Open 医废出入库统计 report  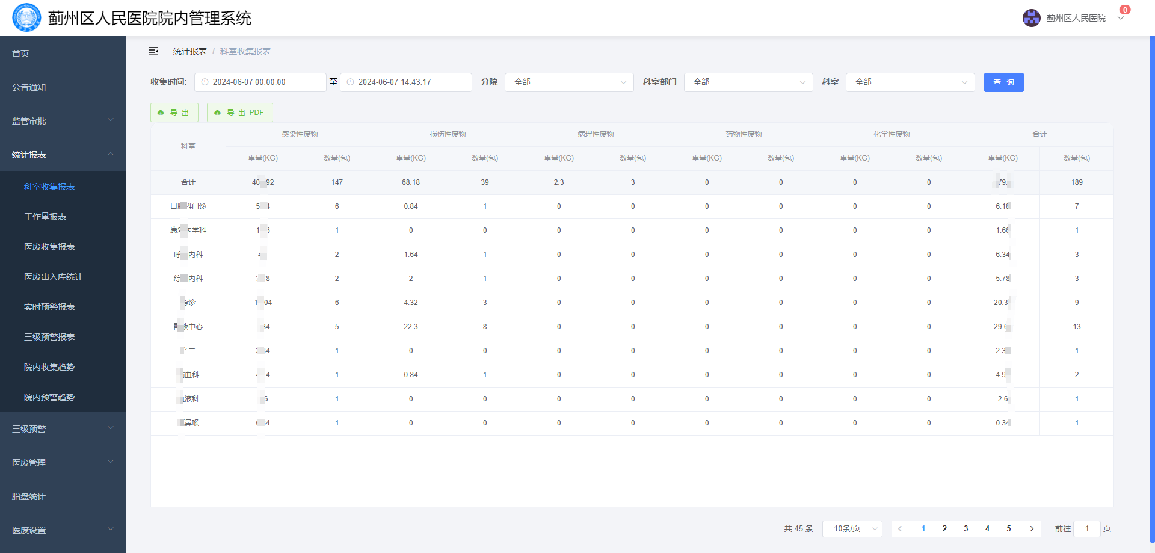coord(53,277)
